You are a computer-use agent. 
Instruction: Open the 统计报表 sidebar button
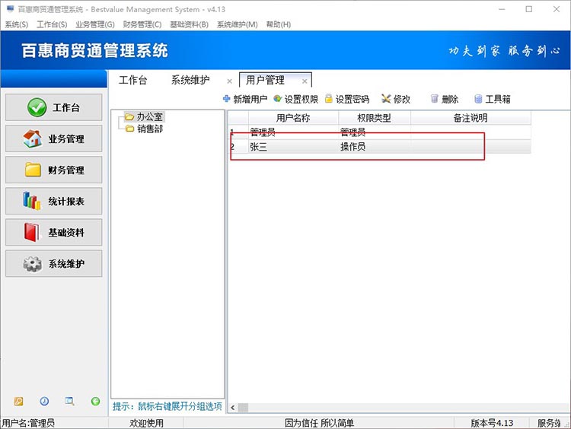coord(53,202)
